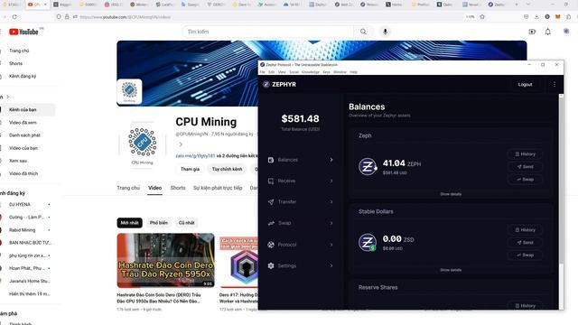Open View menu in Zephyr window
The width and height of the screenshot is (578, 325).
tap(282, 72)
